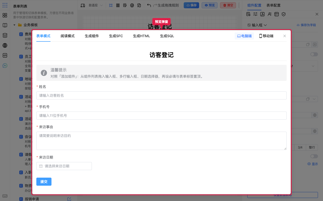Close the component config panel
This screenshot has height=201, width=323.
tap(317, 14)
